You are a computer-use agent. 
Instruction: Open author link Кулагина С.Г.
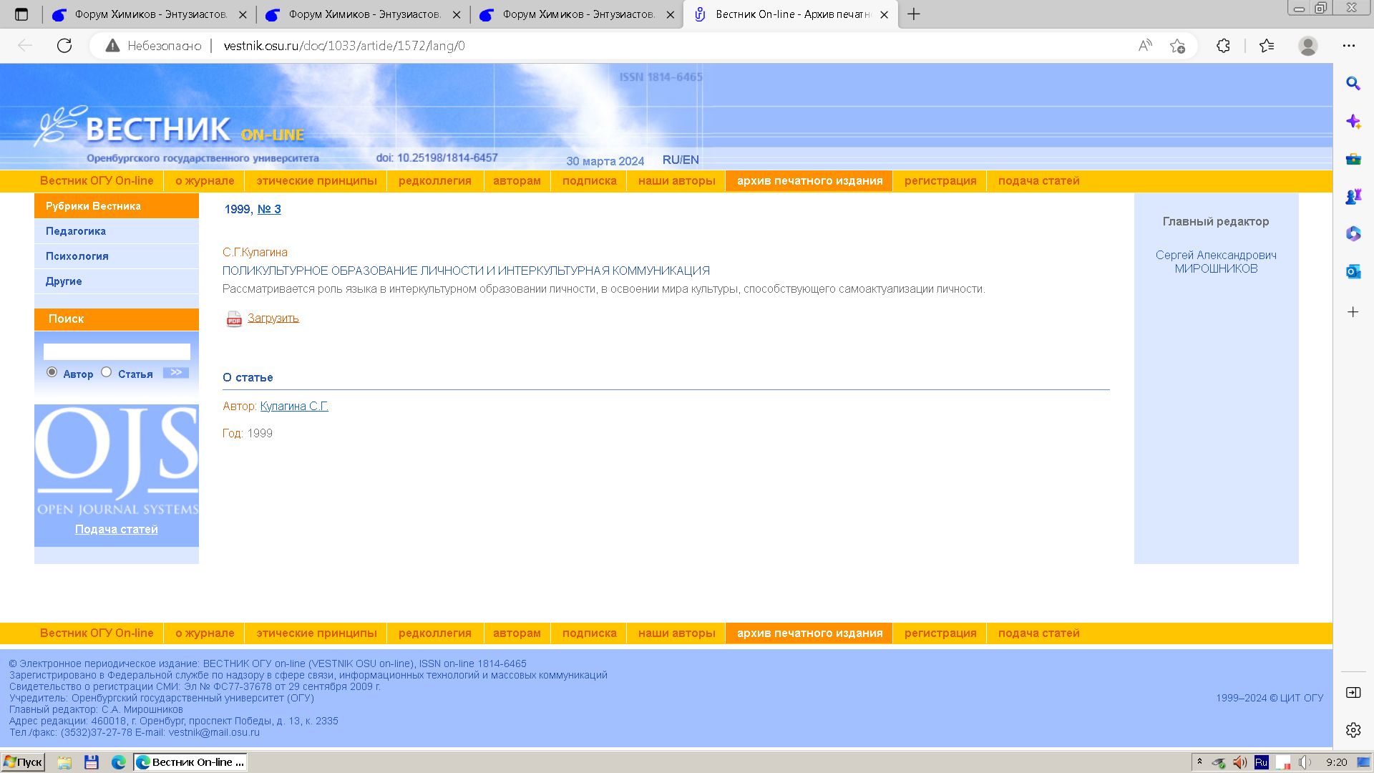click(x=294, y=407)
